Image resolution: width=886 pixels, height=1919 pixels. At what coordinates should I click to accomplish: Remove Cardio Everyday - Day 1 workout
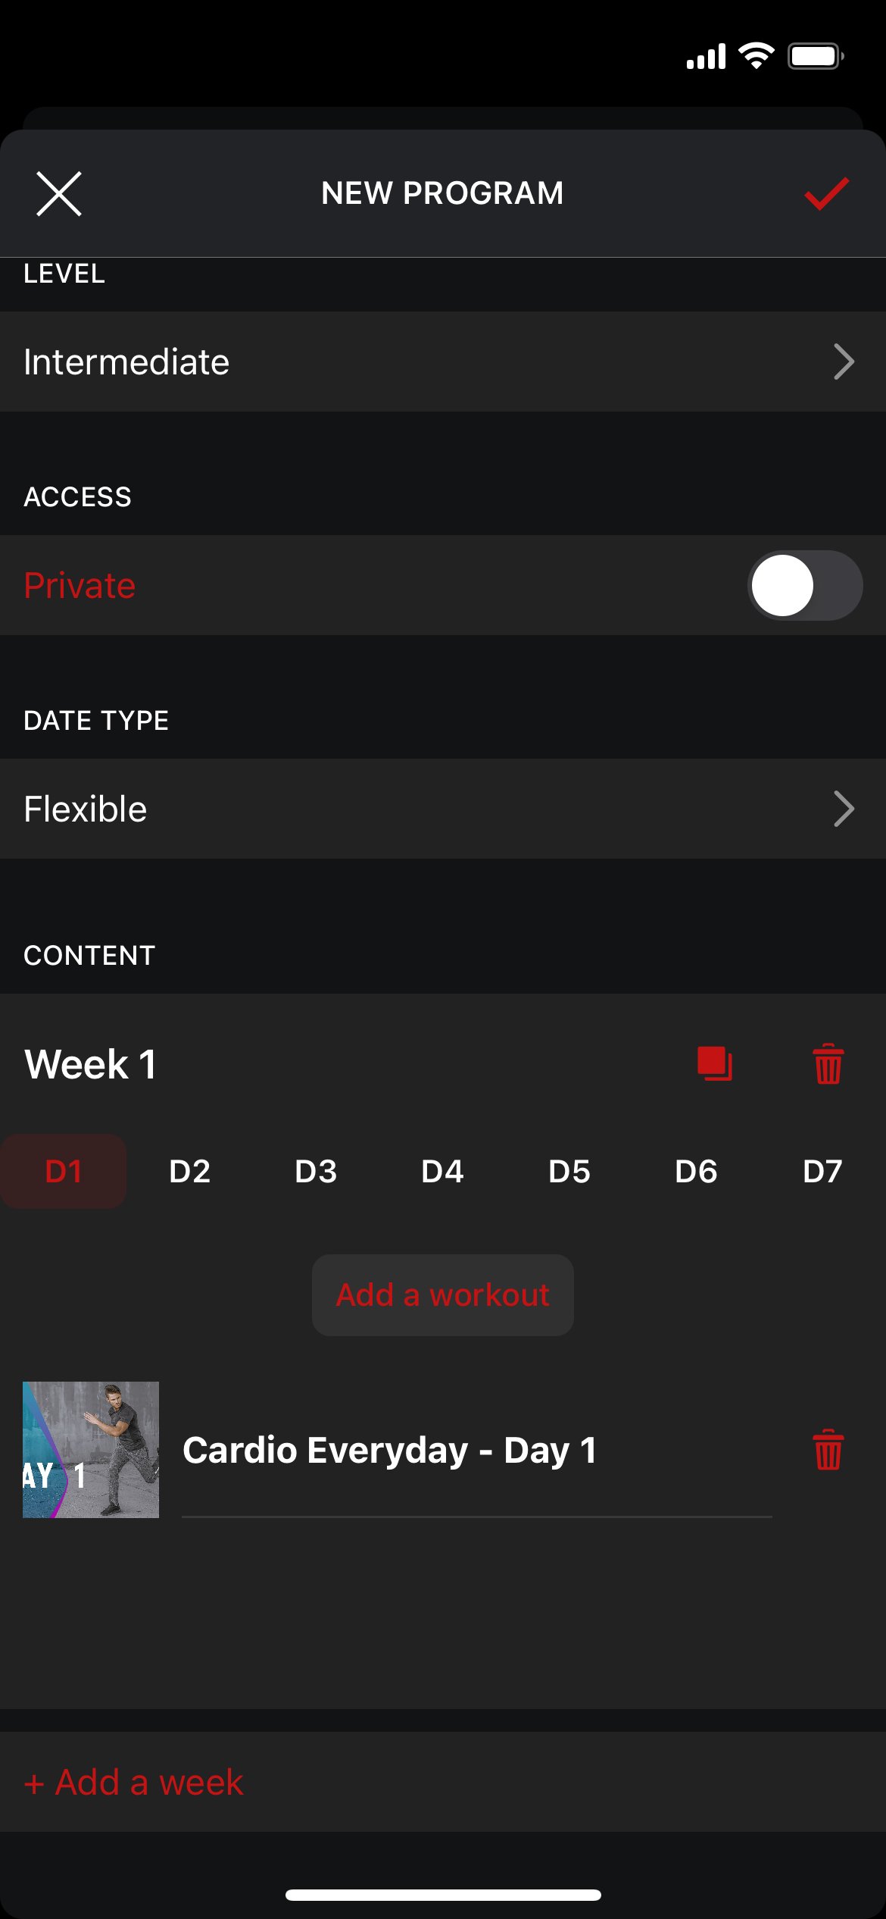[x=828, y=1450]
